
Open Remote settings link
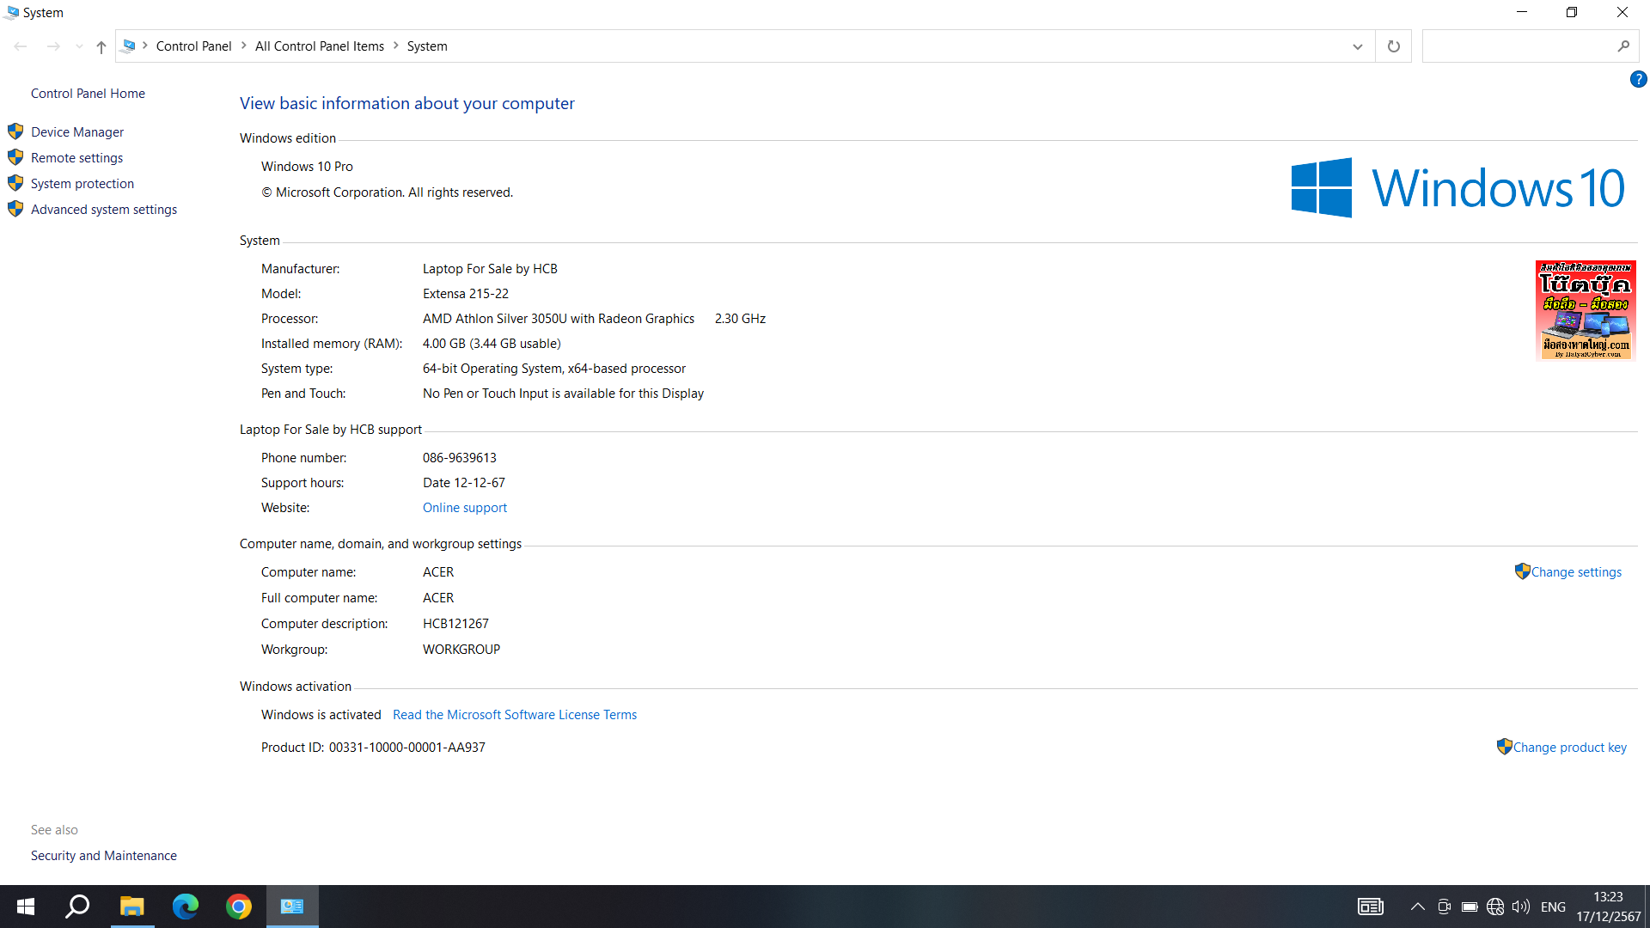76,157
